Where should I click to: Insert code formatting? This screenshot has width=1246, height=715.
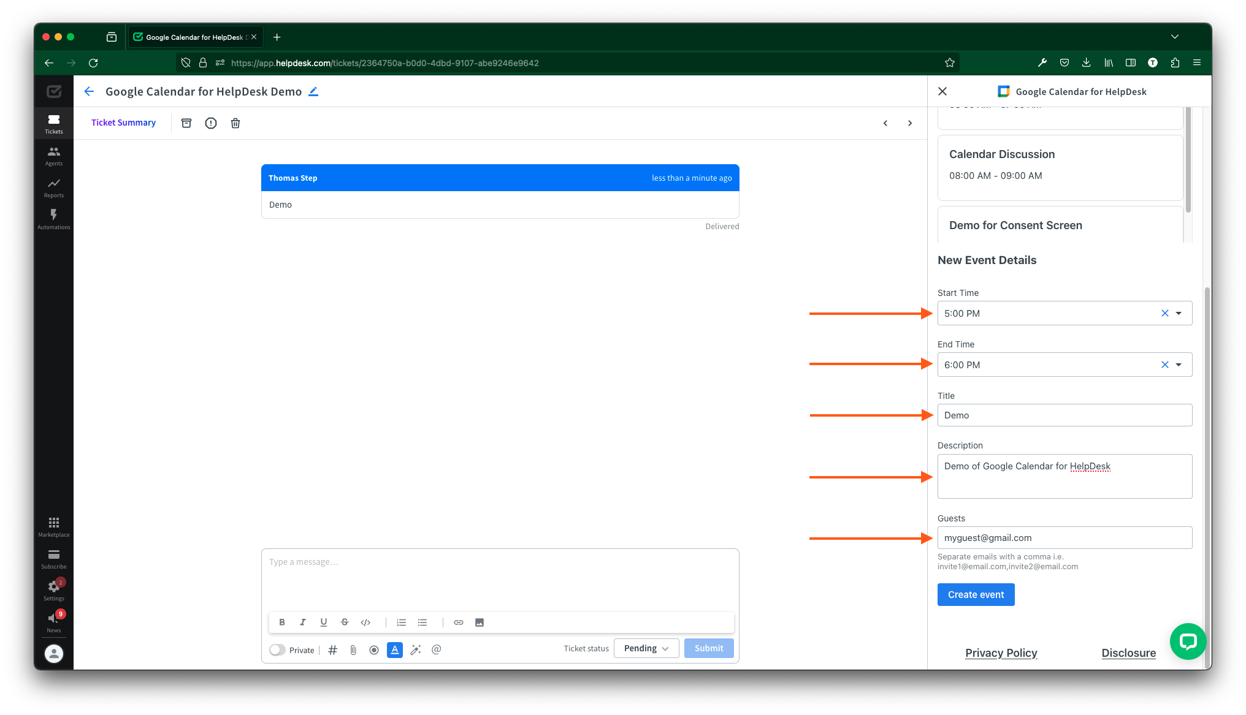(x=366, y=622)
